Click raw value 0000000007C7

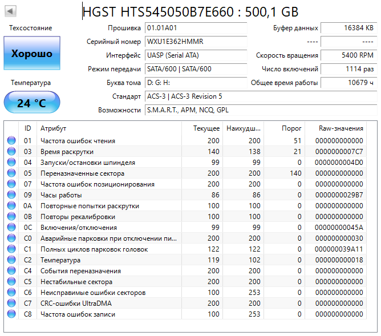(x=339, y=152)
